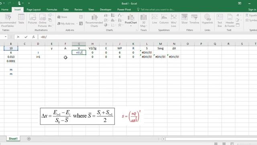The height and width of the screenshot is (145, 257).
Task: Insert a Text Box
Action: 220,21
